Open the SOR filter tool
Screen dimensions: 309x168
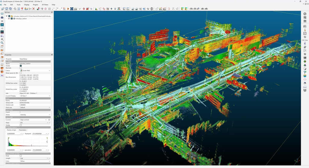75,9
